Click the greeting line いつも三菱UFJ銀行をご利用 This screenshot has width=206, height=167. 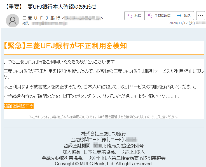point(60,62)
